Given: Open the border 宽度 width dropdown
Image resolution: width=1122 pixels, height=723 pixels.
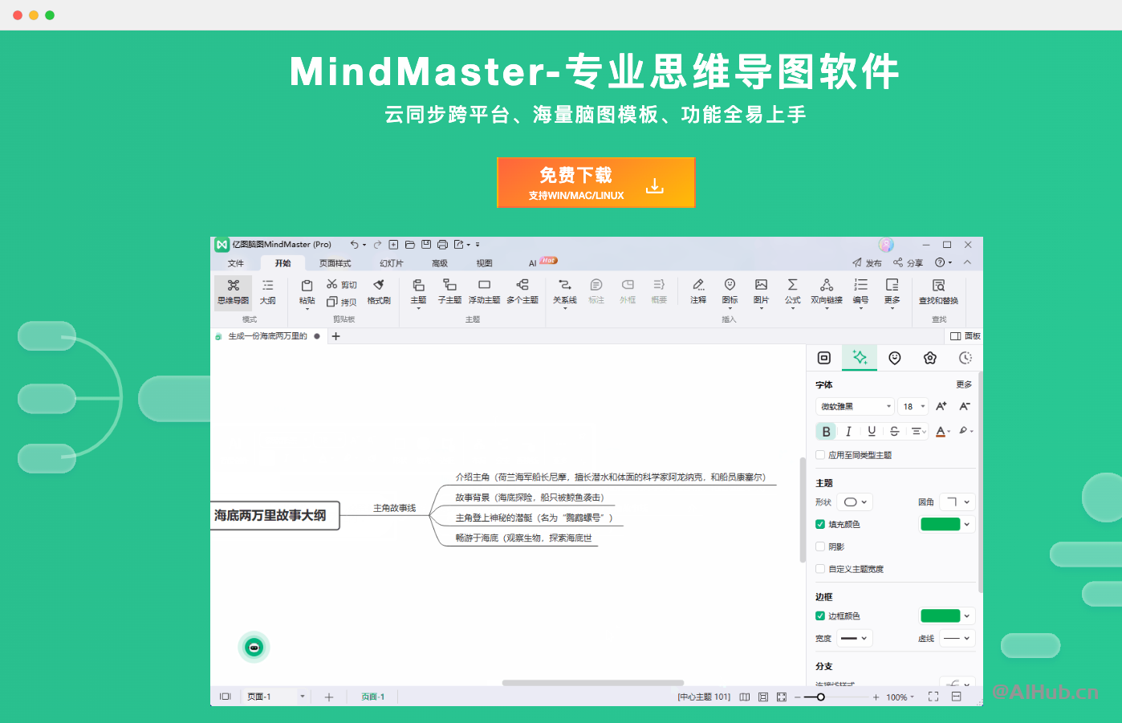Looking at the screenshot, I should [x=855, y=638].
